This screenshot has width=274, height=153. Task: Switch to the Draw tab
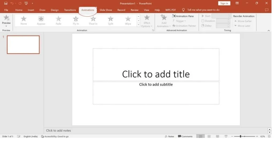(43, 10)
